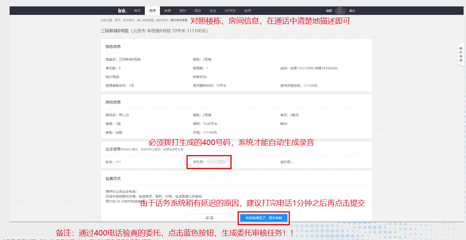Screen dimensions: 466x240
Task: Click the 楼栋信息 section heading
Action: point(113,47)
